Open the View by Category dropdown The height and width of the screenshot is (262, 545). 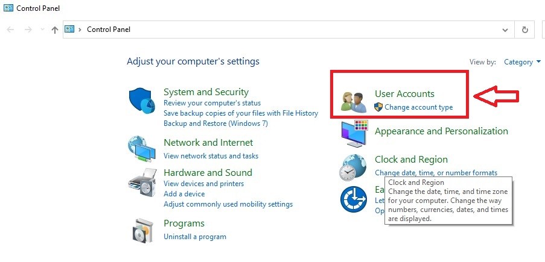point(522,62)
